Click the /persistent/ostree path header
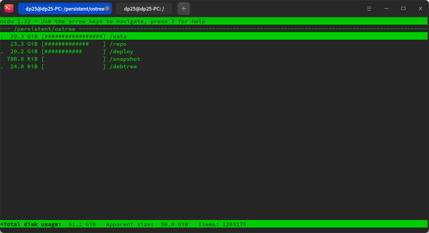The width and height of the screenshot is (429, 233). pos(44,29)
